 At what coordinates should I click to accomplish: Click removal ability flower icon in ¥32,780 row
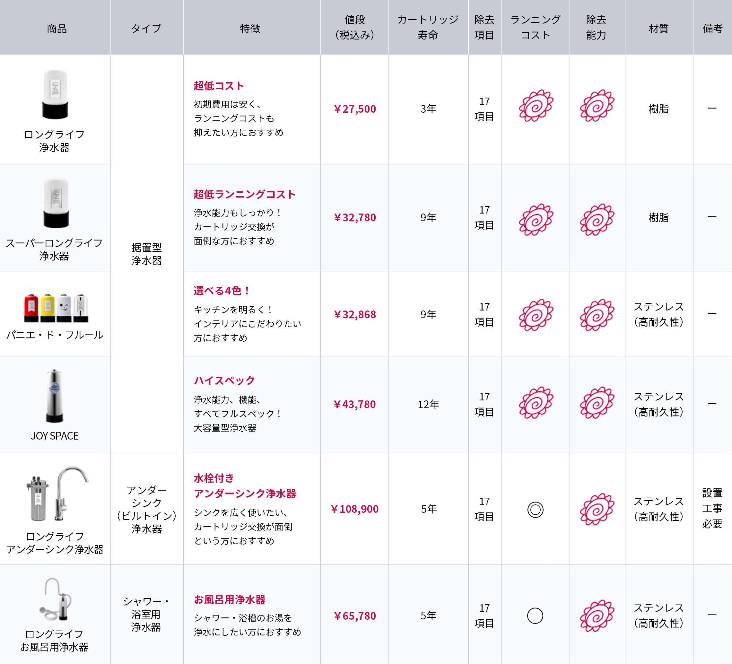pos(597,219)
